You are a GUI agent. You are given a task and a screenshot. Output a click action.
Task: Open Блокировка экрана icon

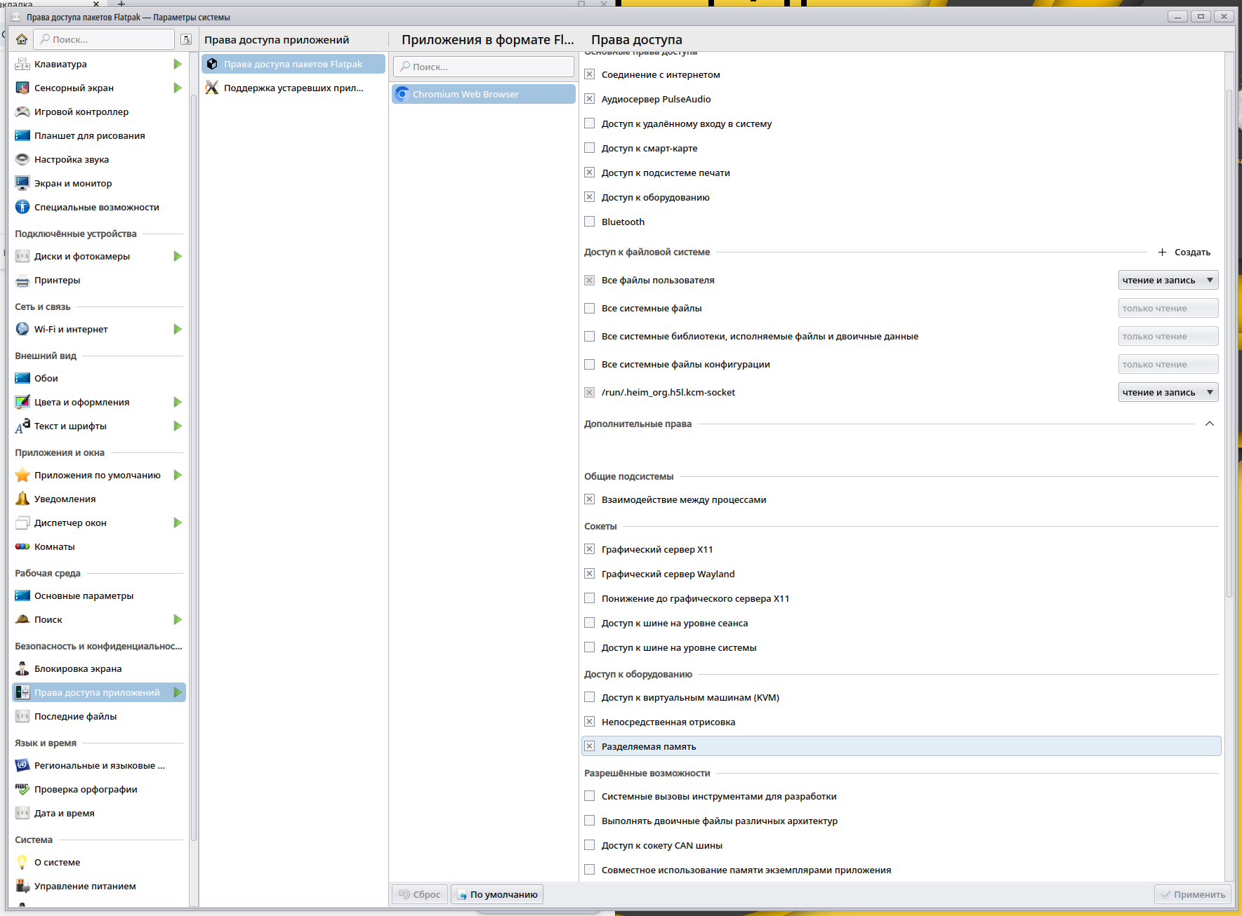(22, 668)
